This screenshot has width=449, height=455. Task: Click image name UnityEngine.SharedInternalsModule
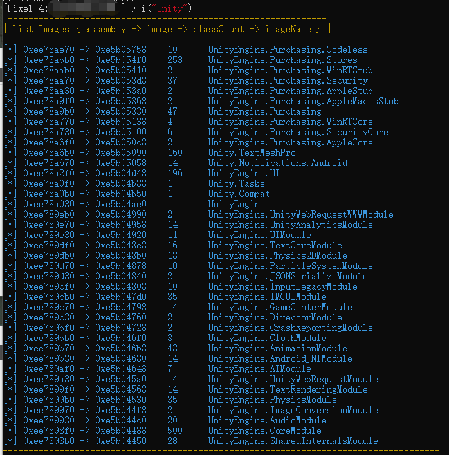point(293,441)
